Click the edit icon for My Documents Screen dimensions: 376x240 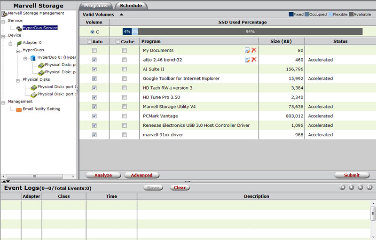(x=247, y=50)
